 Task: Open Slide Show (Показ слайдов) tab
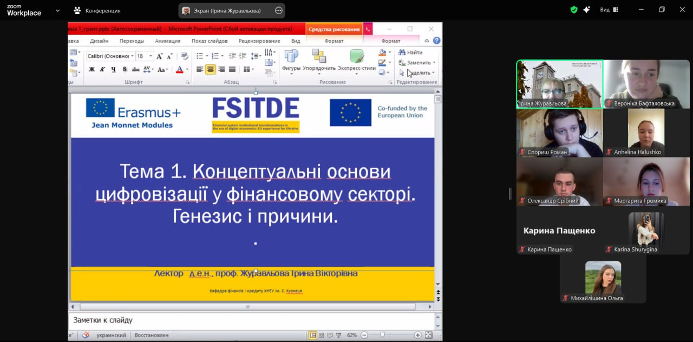[x=210, y=41]
